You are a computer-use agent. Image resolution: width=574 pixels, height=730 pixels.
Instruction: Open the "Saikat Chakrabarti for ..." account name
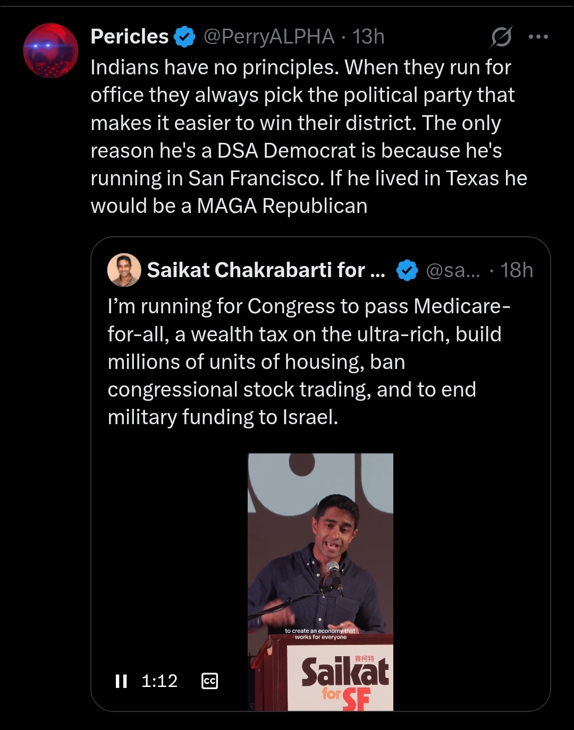coord(266,270)
